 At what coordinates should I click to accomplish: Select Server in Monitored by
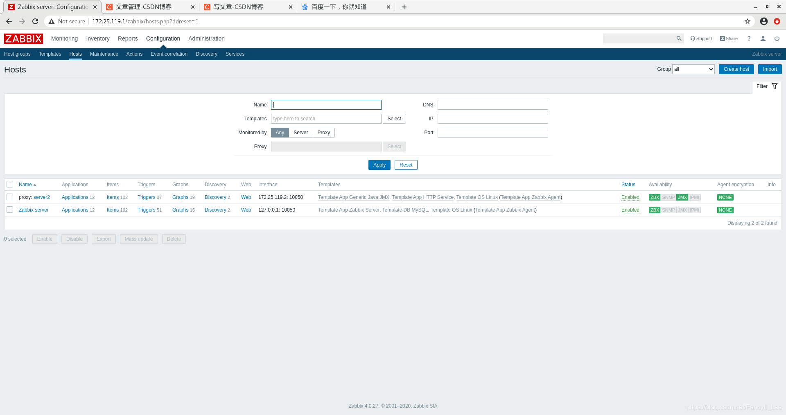(301, 133)
